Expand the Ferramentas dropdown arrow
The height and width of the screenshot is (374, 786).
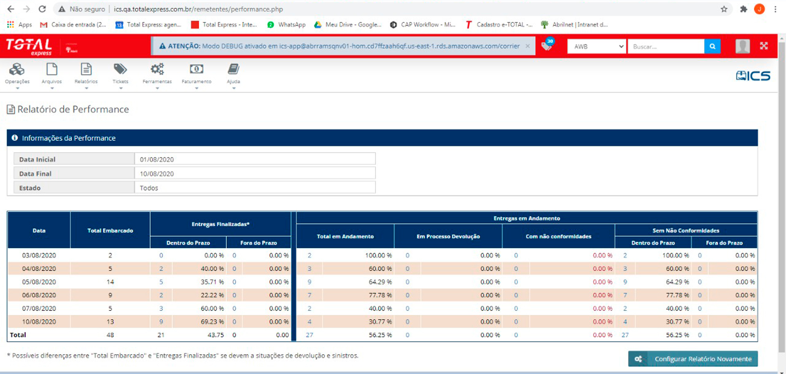click(157, 88)
